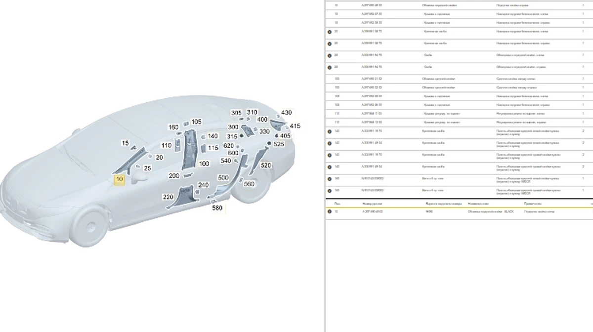Click the info icon on the last position 140 row
Image resolution: width=593 pixels, height=332 pixels.
click(x=330, y=167)
